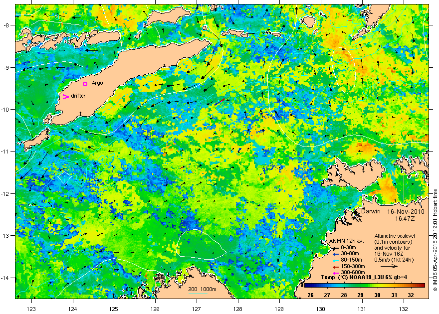The image size is (439, 314).
Task: Click the latitude axis label "-11"
Action: pos(5,151)
